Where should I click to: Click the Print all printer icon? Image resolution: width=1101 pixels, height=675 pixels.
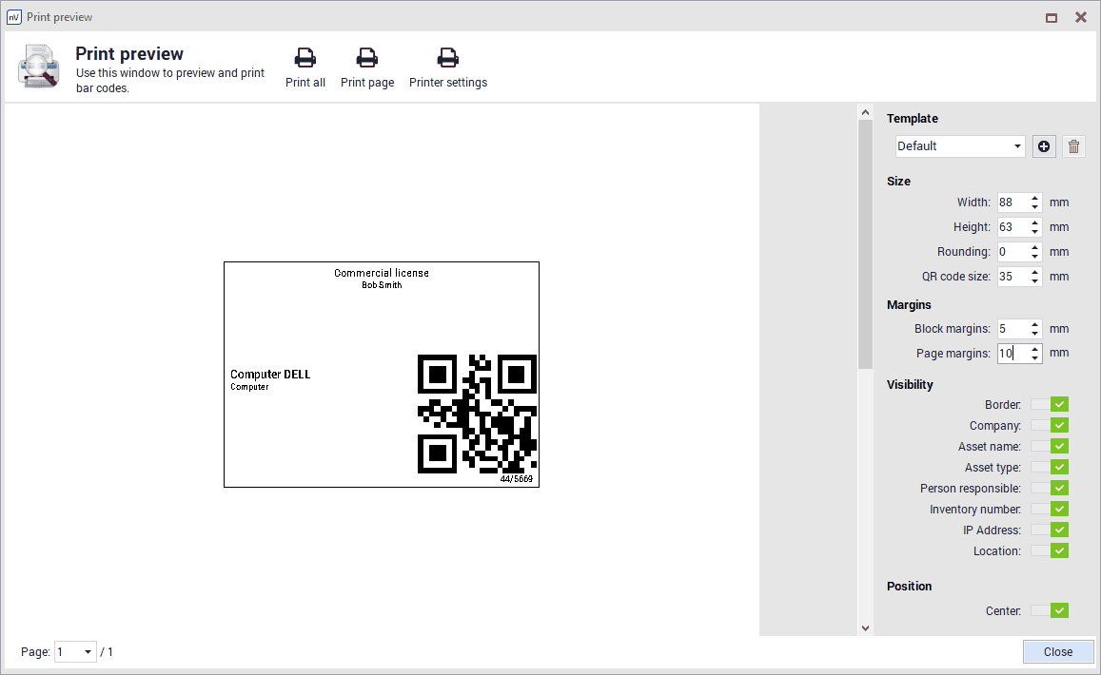click(x=305, y=59)
